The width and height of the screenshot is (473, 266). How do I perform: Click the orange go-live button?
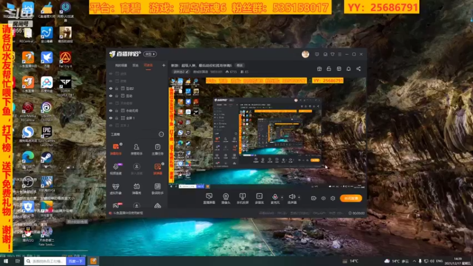click(351, 198)
